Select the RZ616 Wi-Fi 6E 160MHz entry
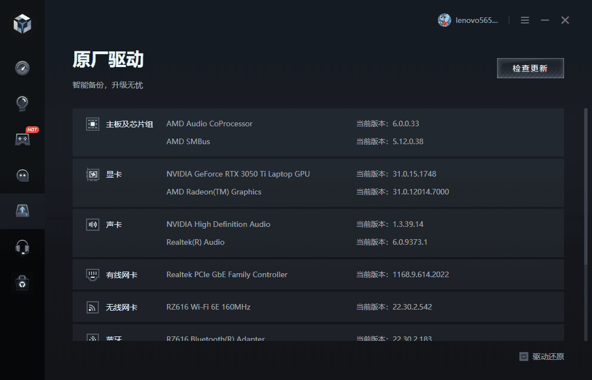592x380 pixels. coord(208,307)
